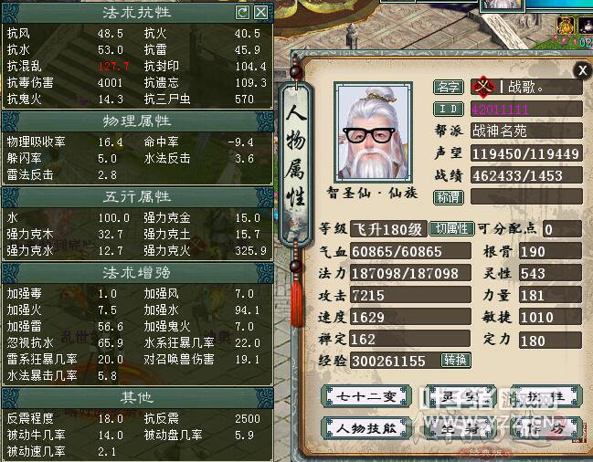This screenshot has height=462, width=593.
Task: Click the I D label button
Action: 448,110
